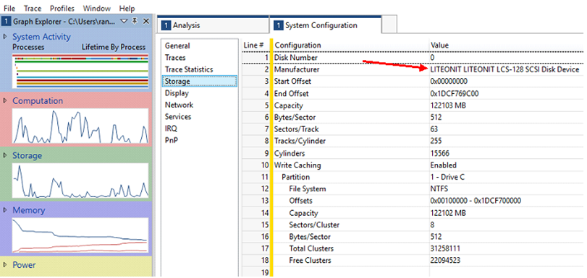Open the File menu

(x=9, y=8)
